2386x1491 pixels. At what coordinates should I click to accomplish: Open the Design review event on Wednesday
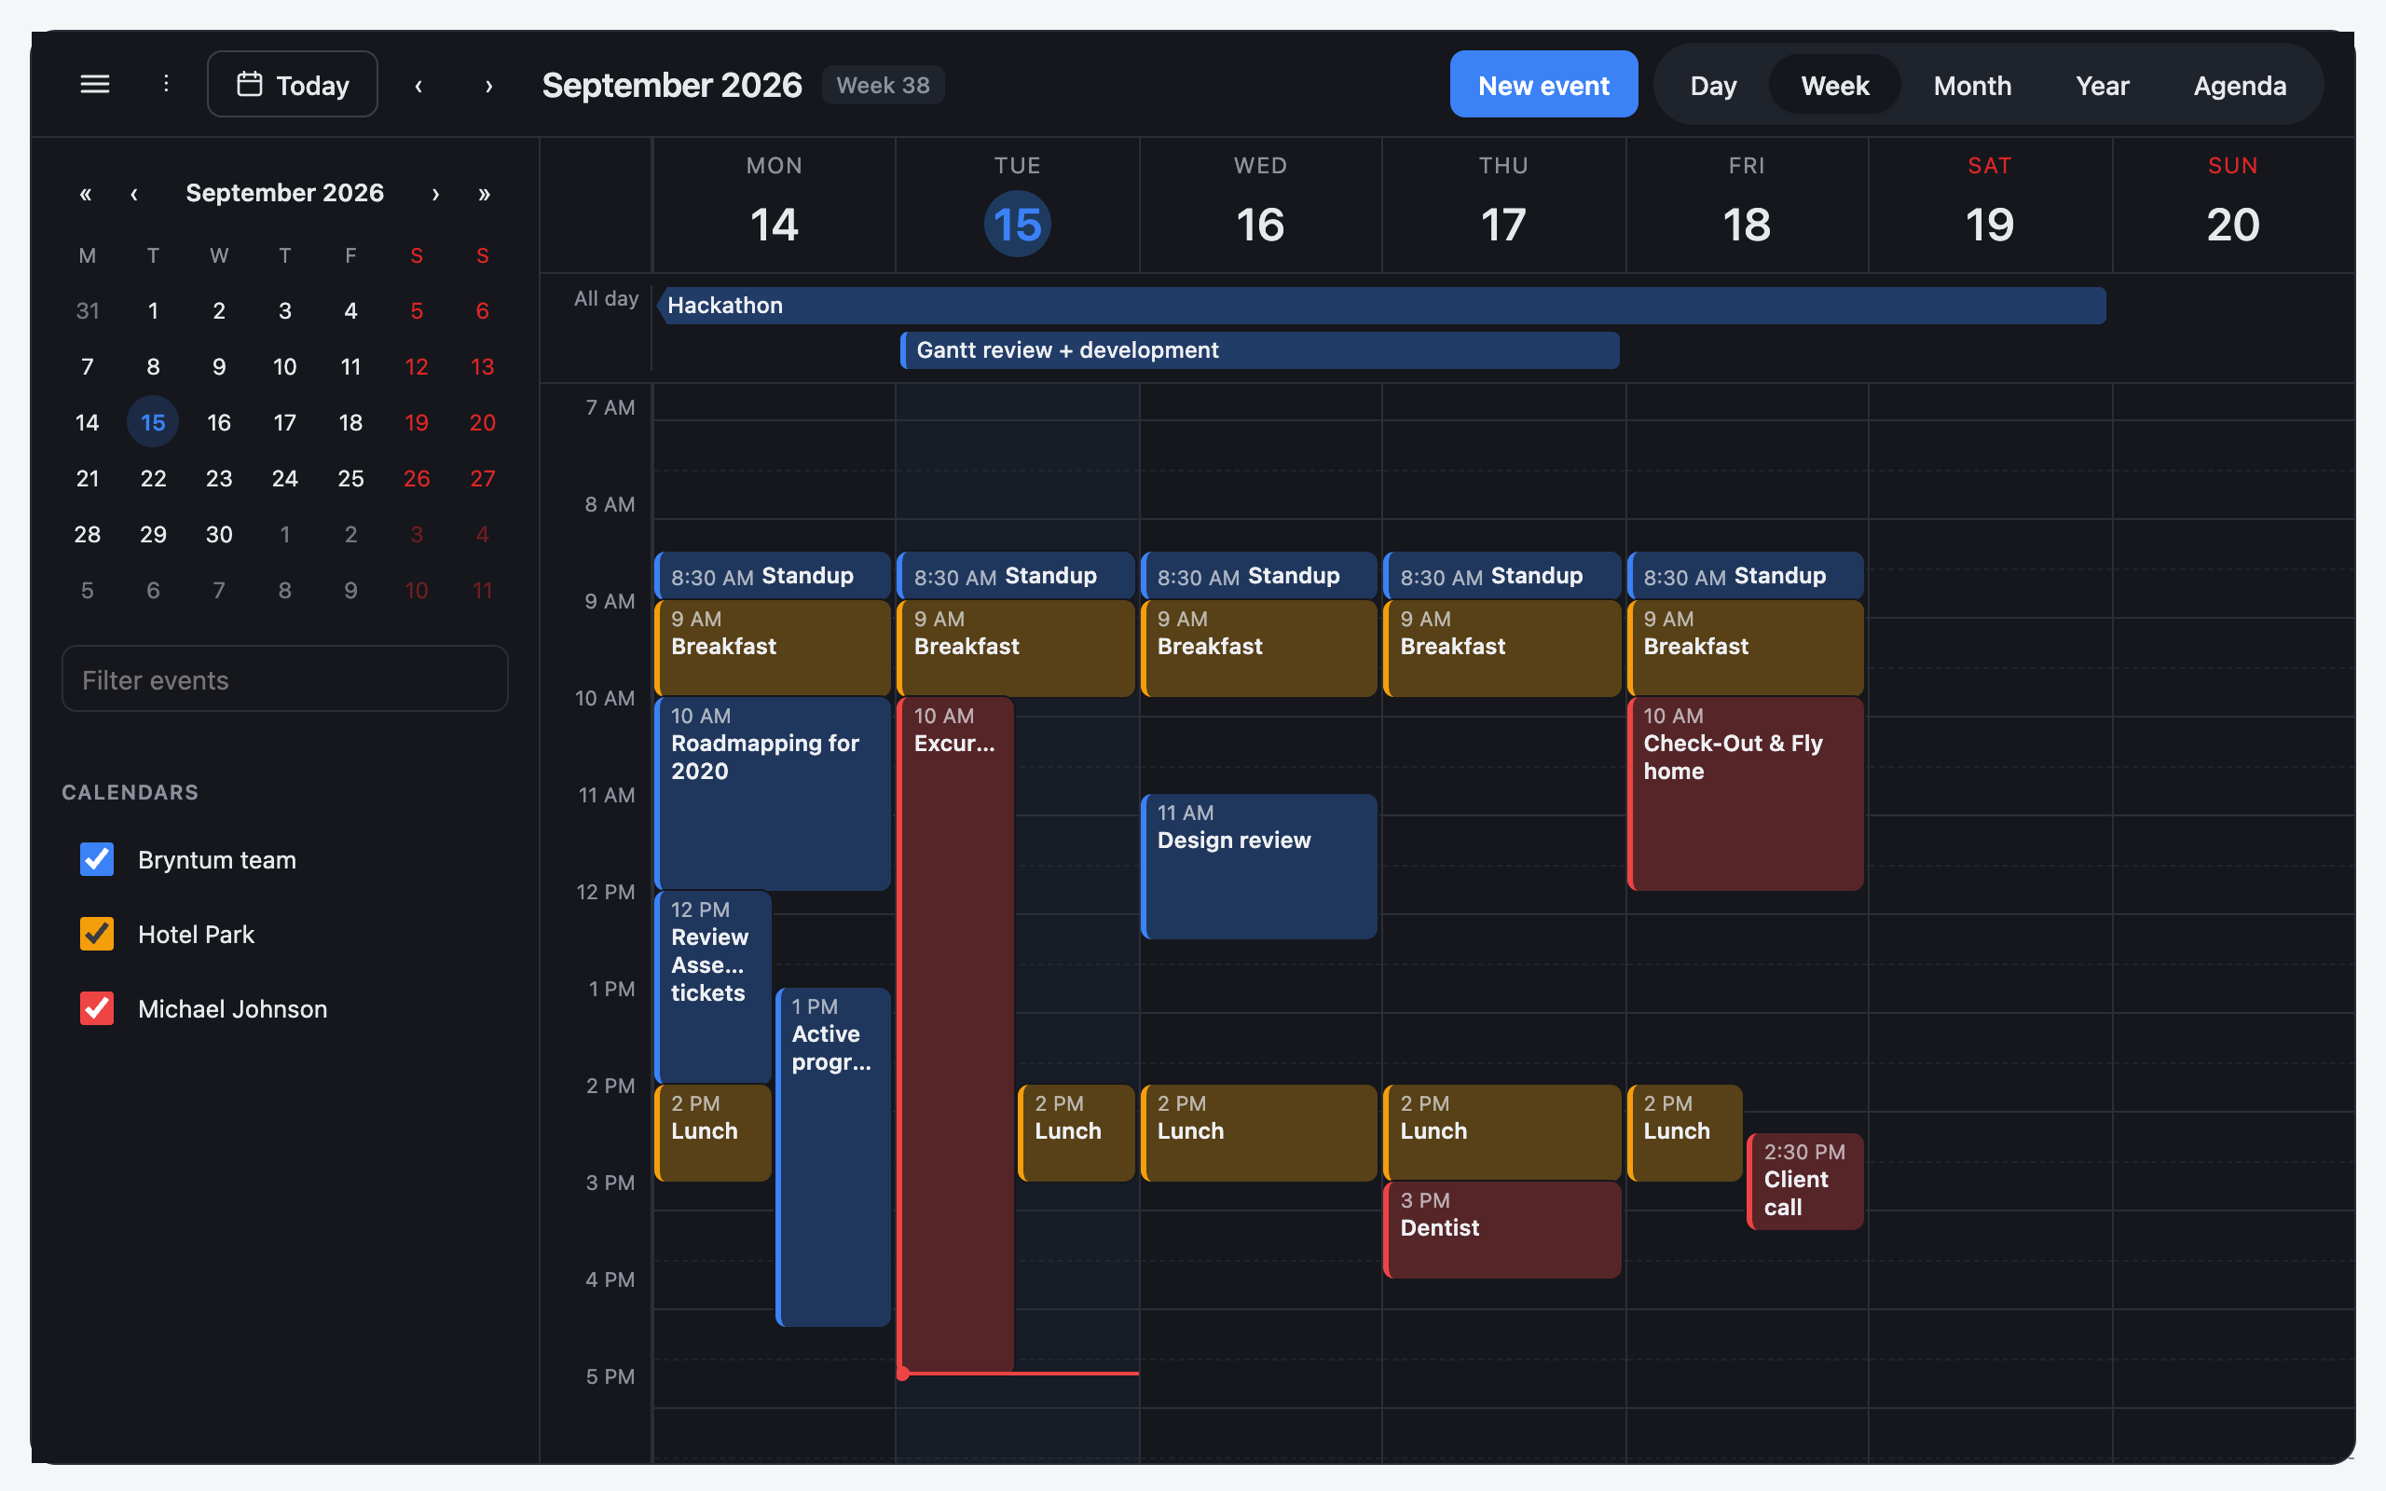coord(1259,867)
